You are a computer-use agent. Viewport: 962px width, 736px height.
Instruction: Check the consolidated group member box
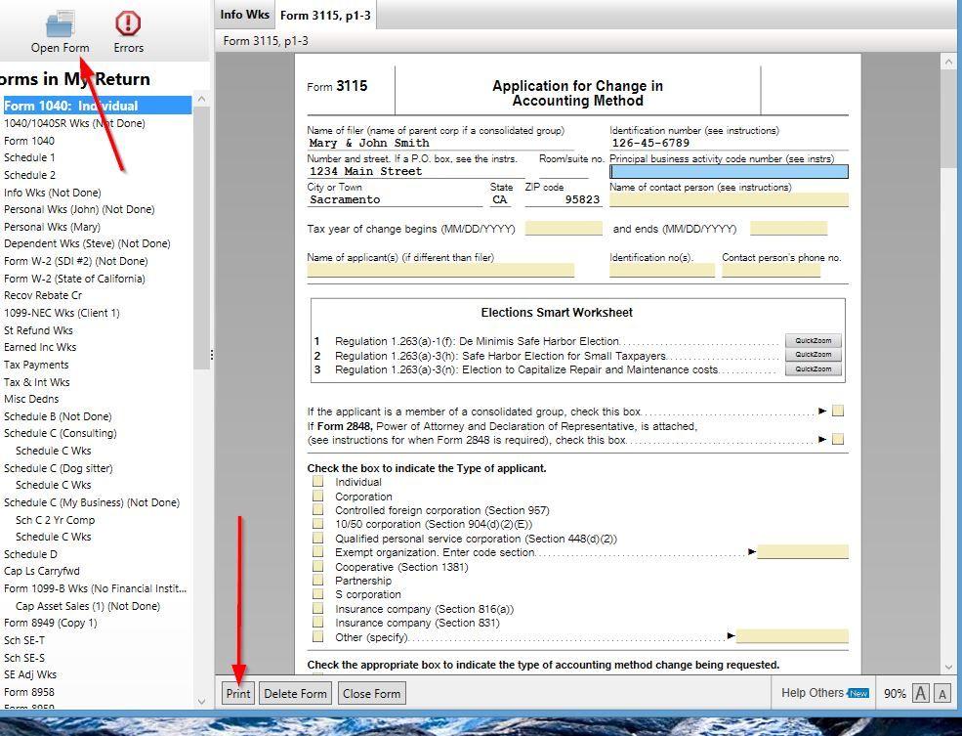837,411
